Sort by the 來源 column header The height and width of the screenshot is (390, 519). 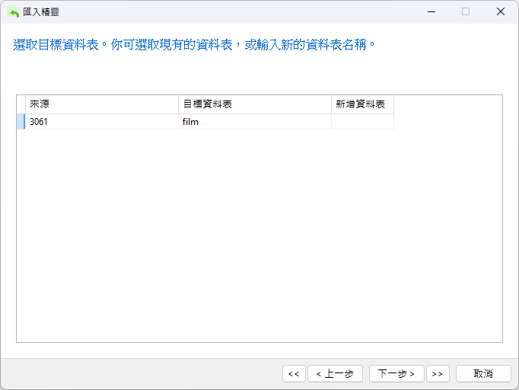point(101,104)
